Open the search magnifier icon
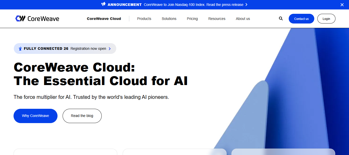This screenshot has height=155, width=349. [281, 19]
